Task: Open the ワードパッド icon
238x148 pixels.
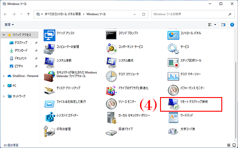Action: pyautogui.click(x=173, y=117)
